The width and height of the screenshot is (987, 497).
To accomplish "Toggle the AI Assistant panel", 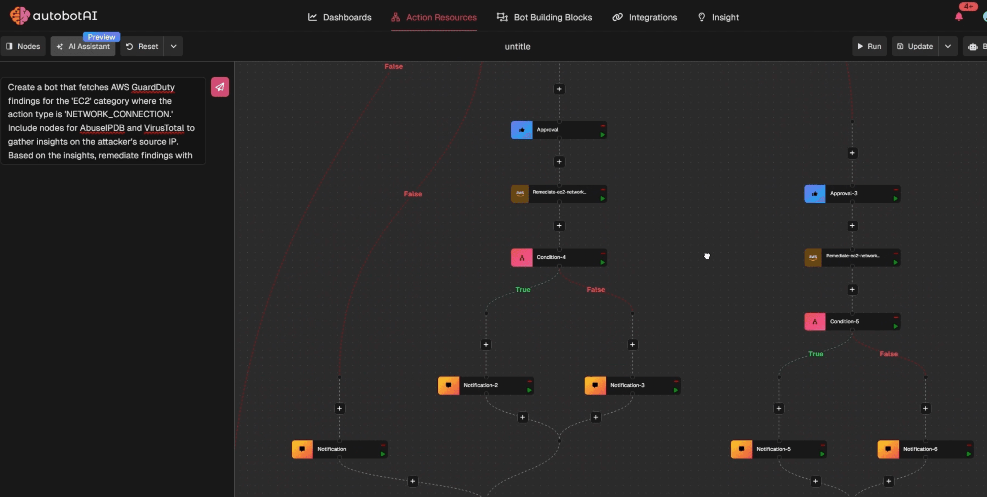I will 83,47.
